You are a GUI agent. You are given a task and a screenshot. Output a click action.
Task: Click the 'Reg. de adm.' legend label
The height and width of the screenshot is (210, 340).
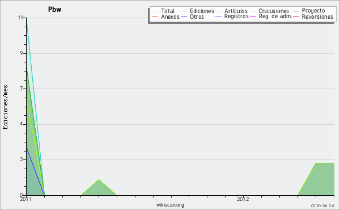(x=275, y=16)
